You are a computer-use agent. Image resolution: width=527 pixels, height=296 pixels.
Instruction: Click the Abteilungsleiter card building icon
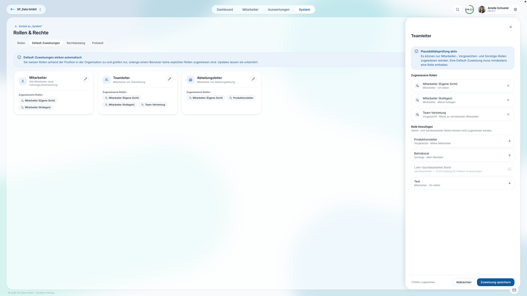click(x=190, y=80)
